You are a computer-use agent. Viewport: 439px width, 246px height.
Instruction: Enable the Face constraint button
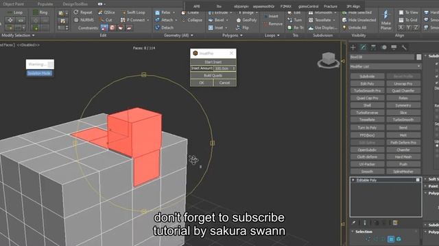(x=121, y=27)
